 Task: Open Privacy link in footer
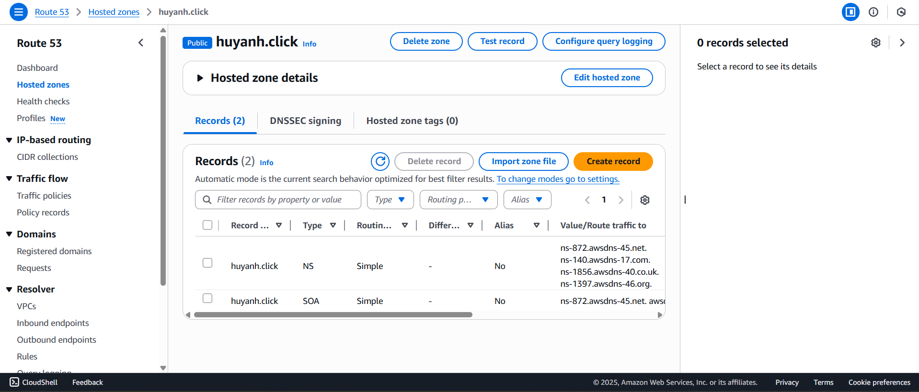pos(787,382)
